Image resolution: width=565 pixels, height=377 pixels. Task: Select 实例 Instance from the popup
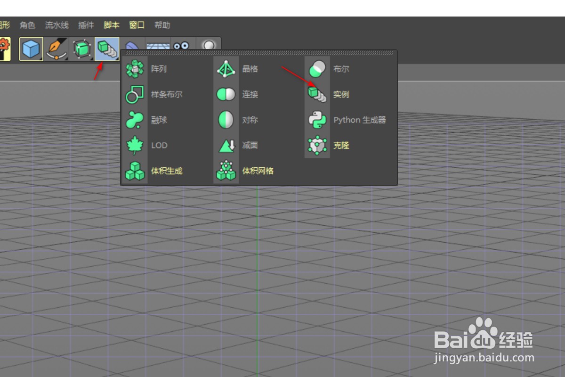click(x=341, y=94)
